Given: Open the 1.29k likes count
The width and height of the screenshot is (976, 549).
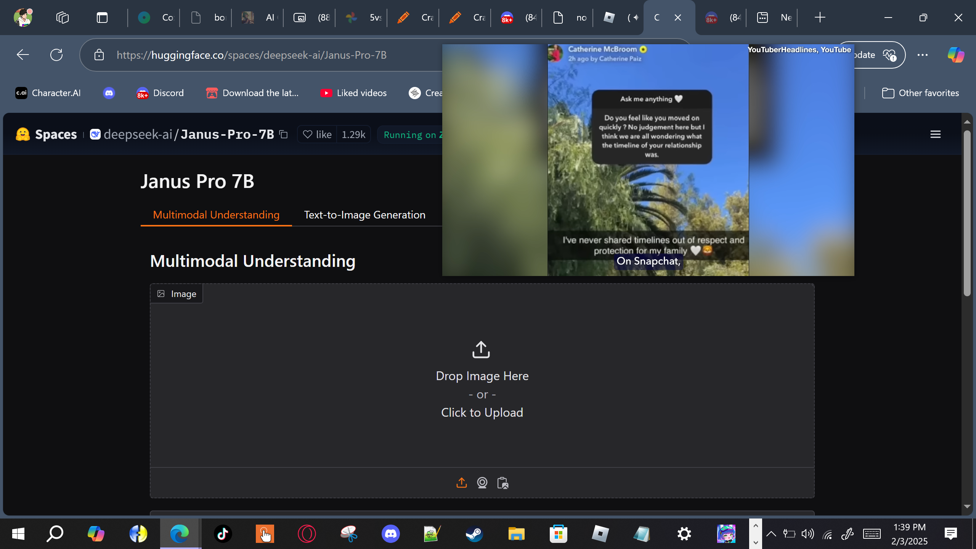Looking at the screenshot, I should tap(353, 134).
